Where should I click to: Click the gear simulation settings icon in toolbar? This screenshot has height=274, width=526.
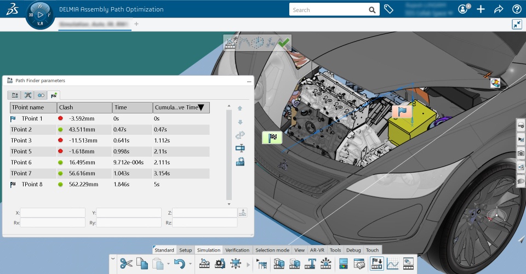[x=220, y=264]
